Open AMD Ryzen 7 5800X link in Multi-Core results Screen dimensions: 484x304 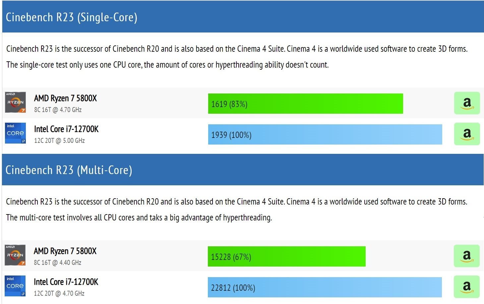65,251
